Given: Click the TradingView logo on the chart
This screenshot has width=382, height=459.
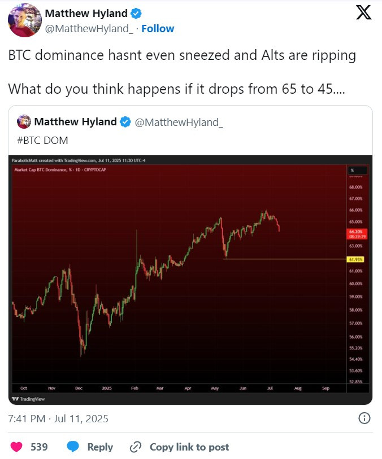Looking at the screenshot, I should [28, 399].
